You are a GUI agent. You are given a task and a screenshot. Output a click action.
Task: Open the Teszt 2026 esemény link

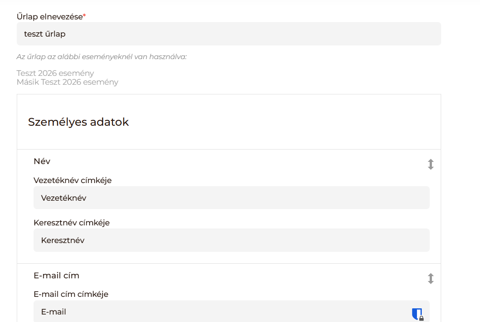pyautogui.click(x=55, y=73)
